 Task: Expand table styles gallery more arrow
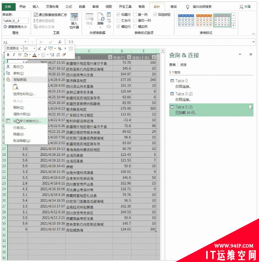click(234, 26)
